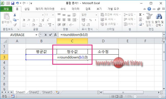The image size is (166, 99).
Task: Toggle bold (가) formatting
Action: coord(24,20)
